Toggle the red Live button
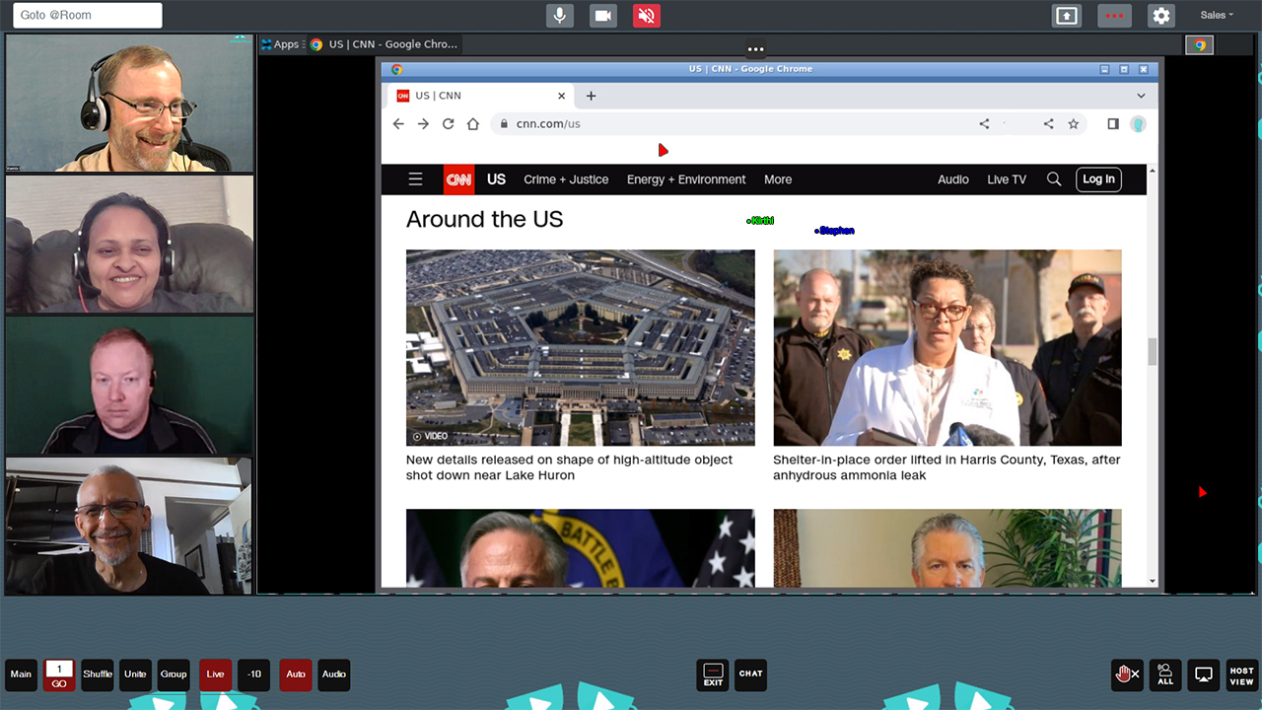Viewport: 1262px width, 710px height. 215,674
